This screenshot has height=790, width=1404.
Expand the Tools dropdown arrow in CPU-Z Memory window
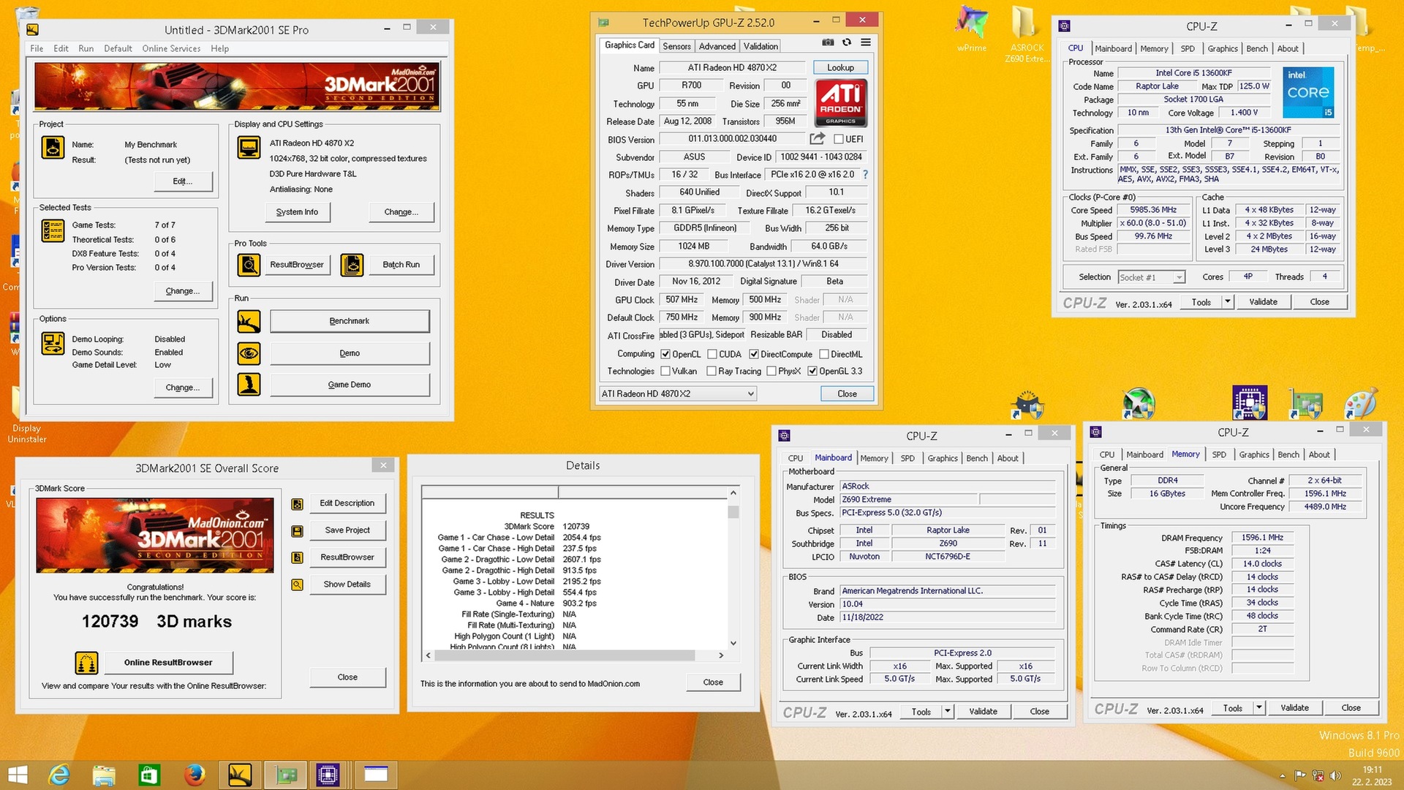[x=1259, y=707]
